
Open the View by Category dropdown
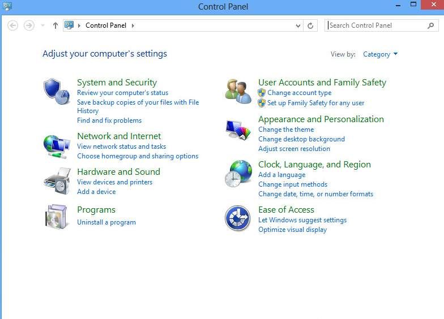coord(380,54)
